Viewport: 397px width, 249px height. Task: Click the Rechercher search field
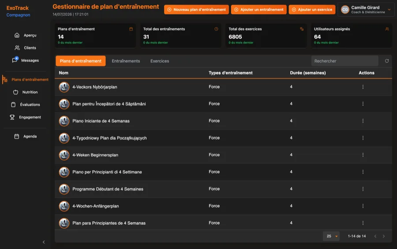coord(345,61)
